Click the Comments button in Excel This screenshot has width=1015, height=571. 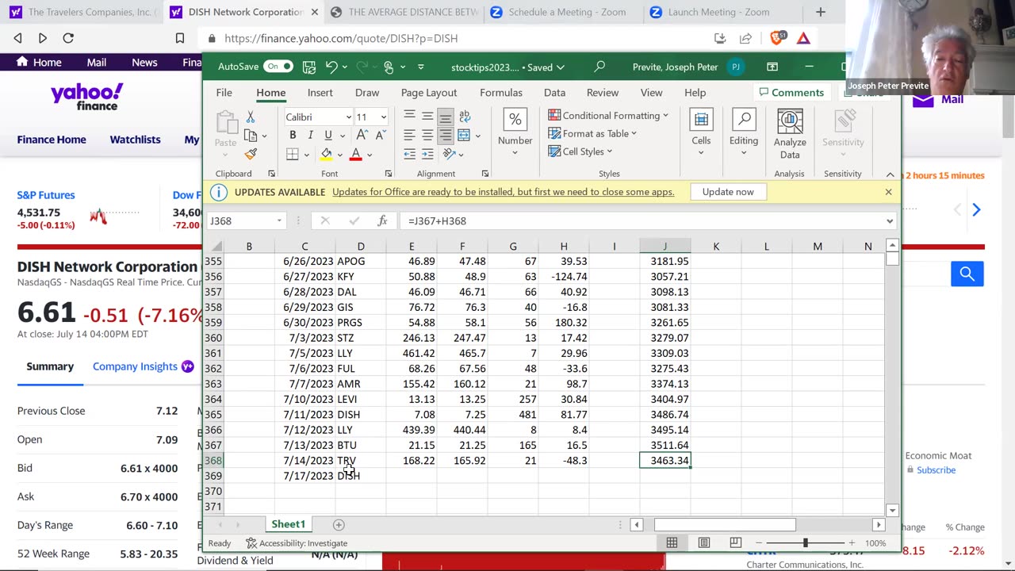pyautogui.click(x=791, y=93)
